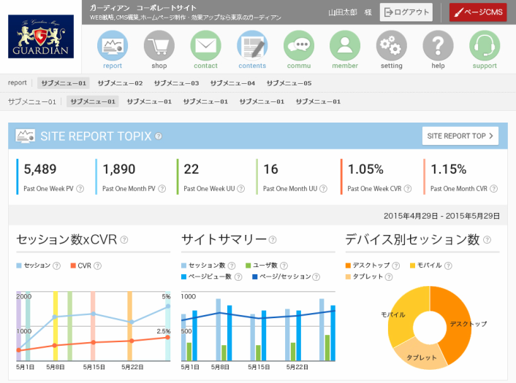Viewport: 516px width, 383px height.
Task: Click the ガーディアン コーポレートサイト site title
Action: 143,8
